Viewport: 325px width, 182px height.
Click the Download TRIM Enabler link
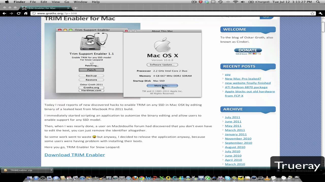tap(75, 155)
